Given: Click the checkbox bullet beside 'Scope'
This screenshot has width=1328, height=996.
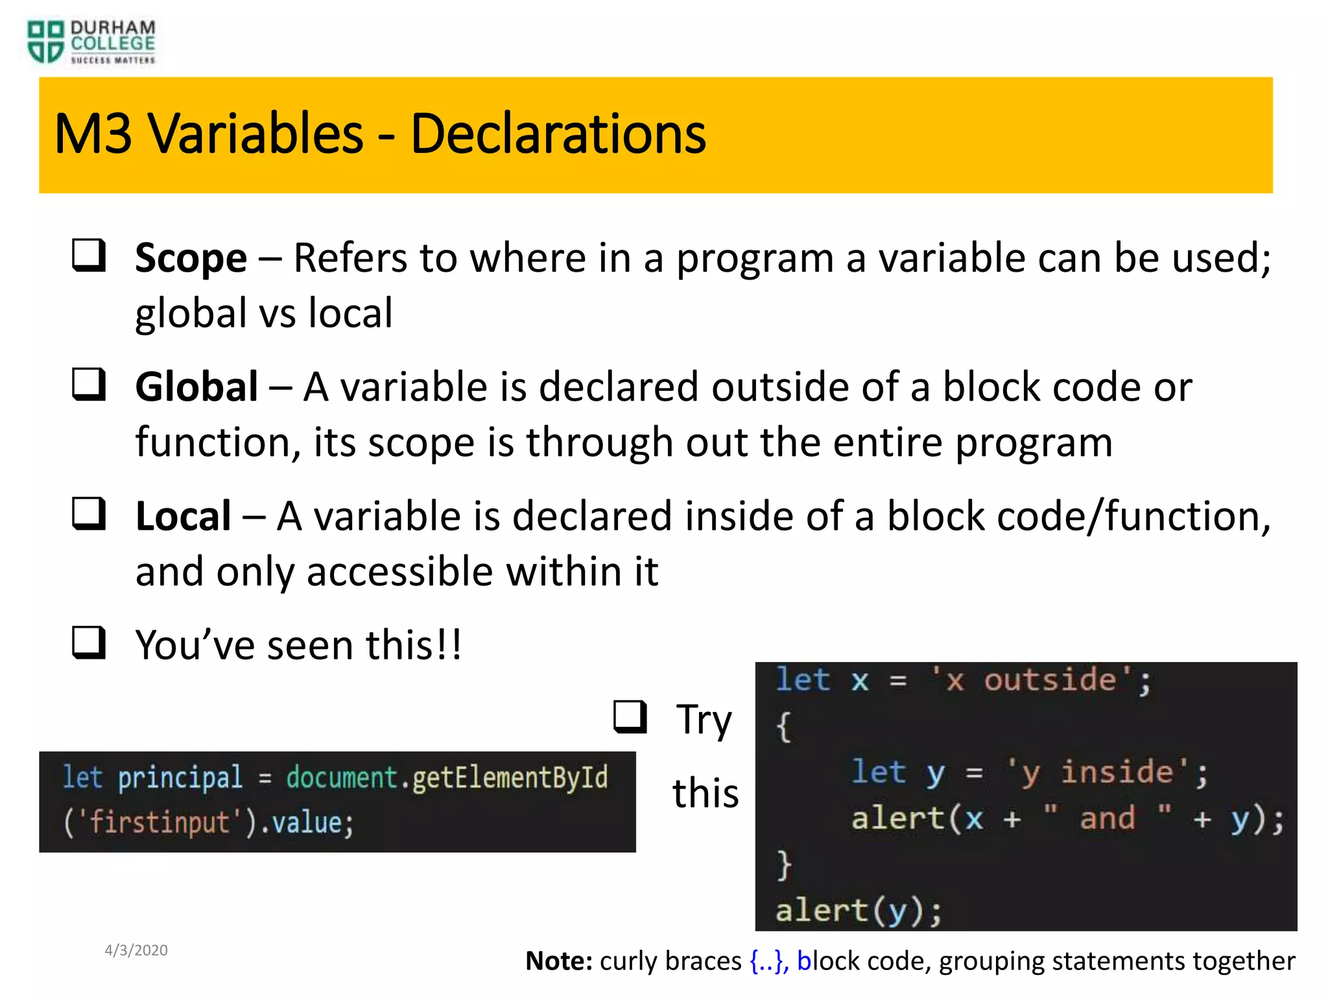Looking at the screenshot, I should pos(89,255).
